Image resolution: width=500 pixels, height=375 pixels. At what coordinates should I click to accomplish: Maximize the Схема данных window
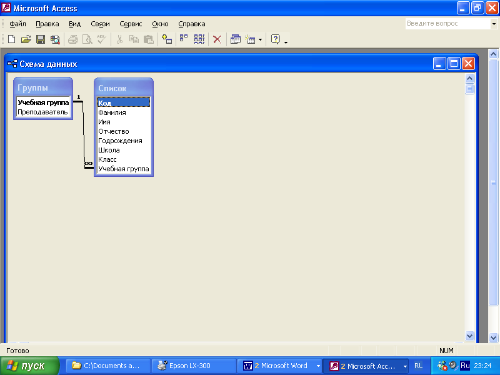pyautogui.click(x=454, y=64)
